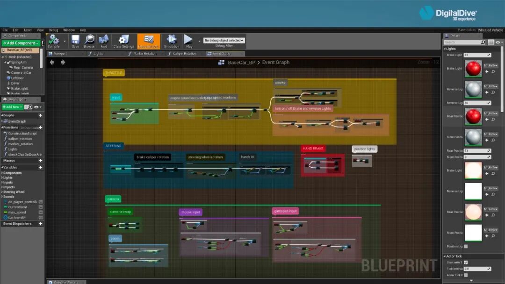Go forward in graph navigation history
The image size is (505, 284).
click(x=63, y=63)
